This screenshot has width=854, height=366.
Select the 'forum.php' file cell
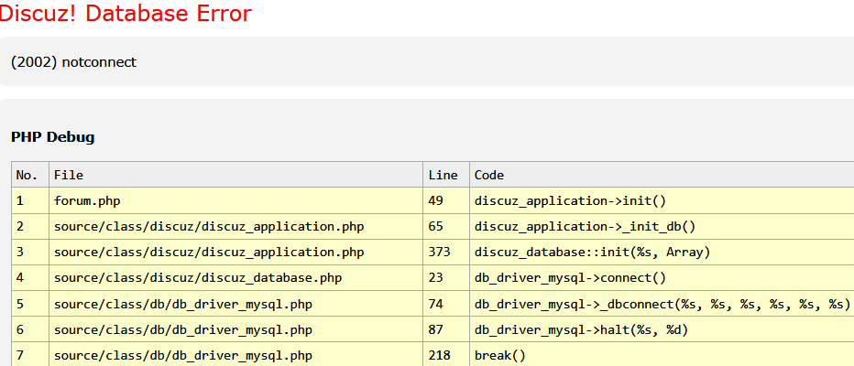(x=235, y=200)
